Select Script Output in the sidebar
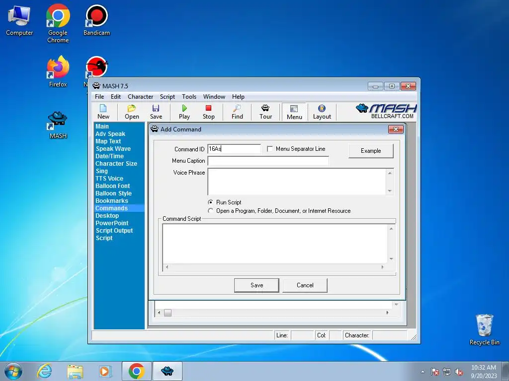This screenshot has height=381, width=509. [x=114, y=231]
